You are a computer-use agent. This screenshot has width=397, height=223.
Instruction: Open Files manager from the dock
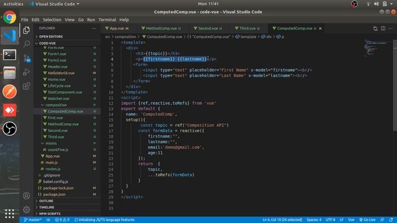pyautogui.click(x=10, y=73)
